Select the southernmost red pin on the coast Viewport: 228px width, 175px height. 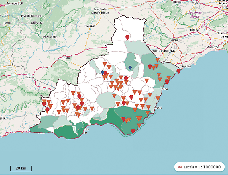[133, 131]
